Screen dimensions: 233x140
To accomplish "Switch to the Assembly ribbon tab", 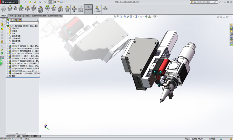I will [4, 16].
